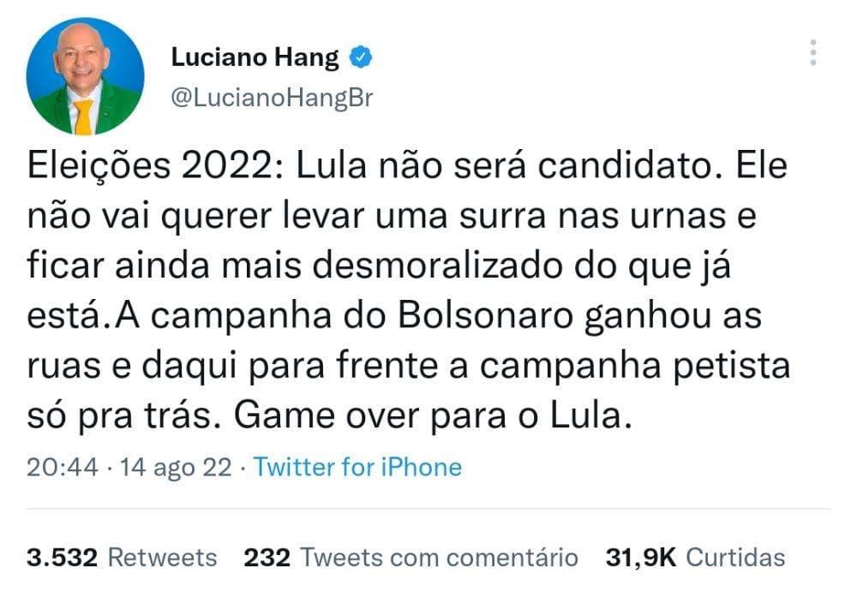Click the 31,9K likes figure
The width and height of the screenshot is (857, 598).
641,558
